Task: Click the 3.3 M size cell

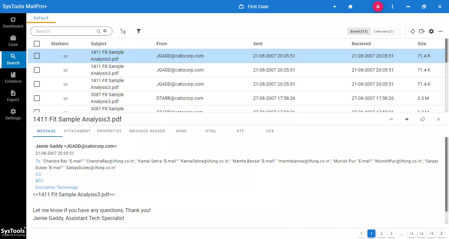Action: click(x=423, y=98)
